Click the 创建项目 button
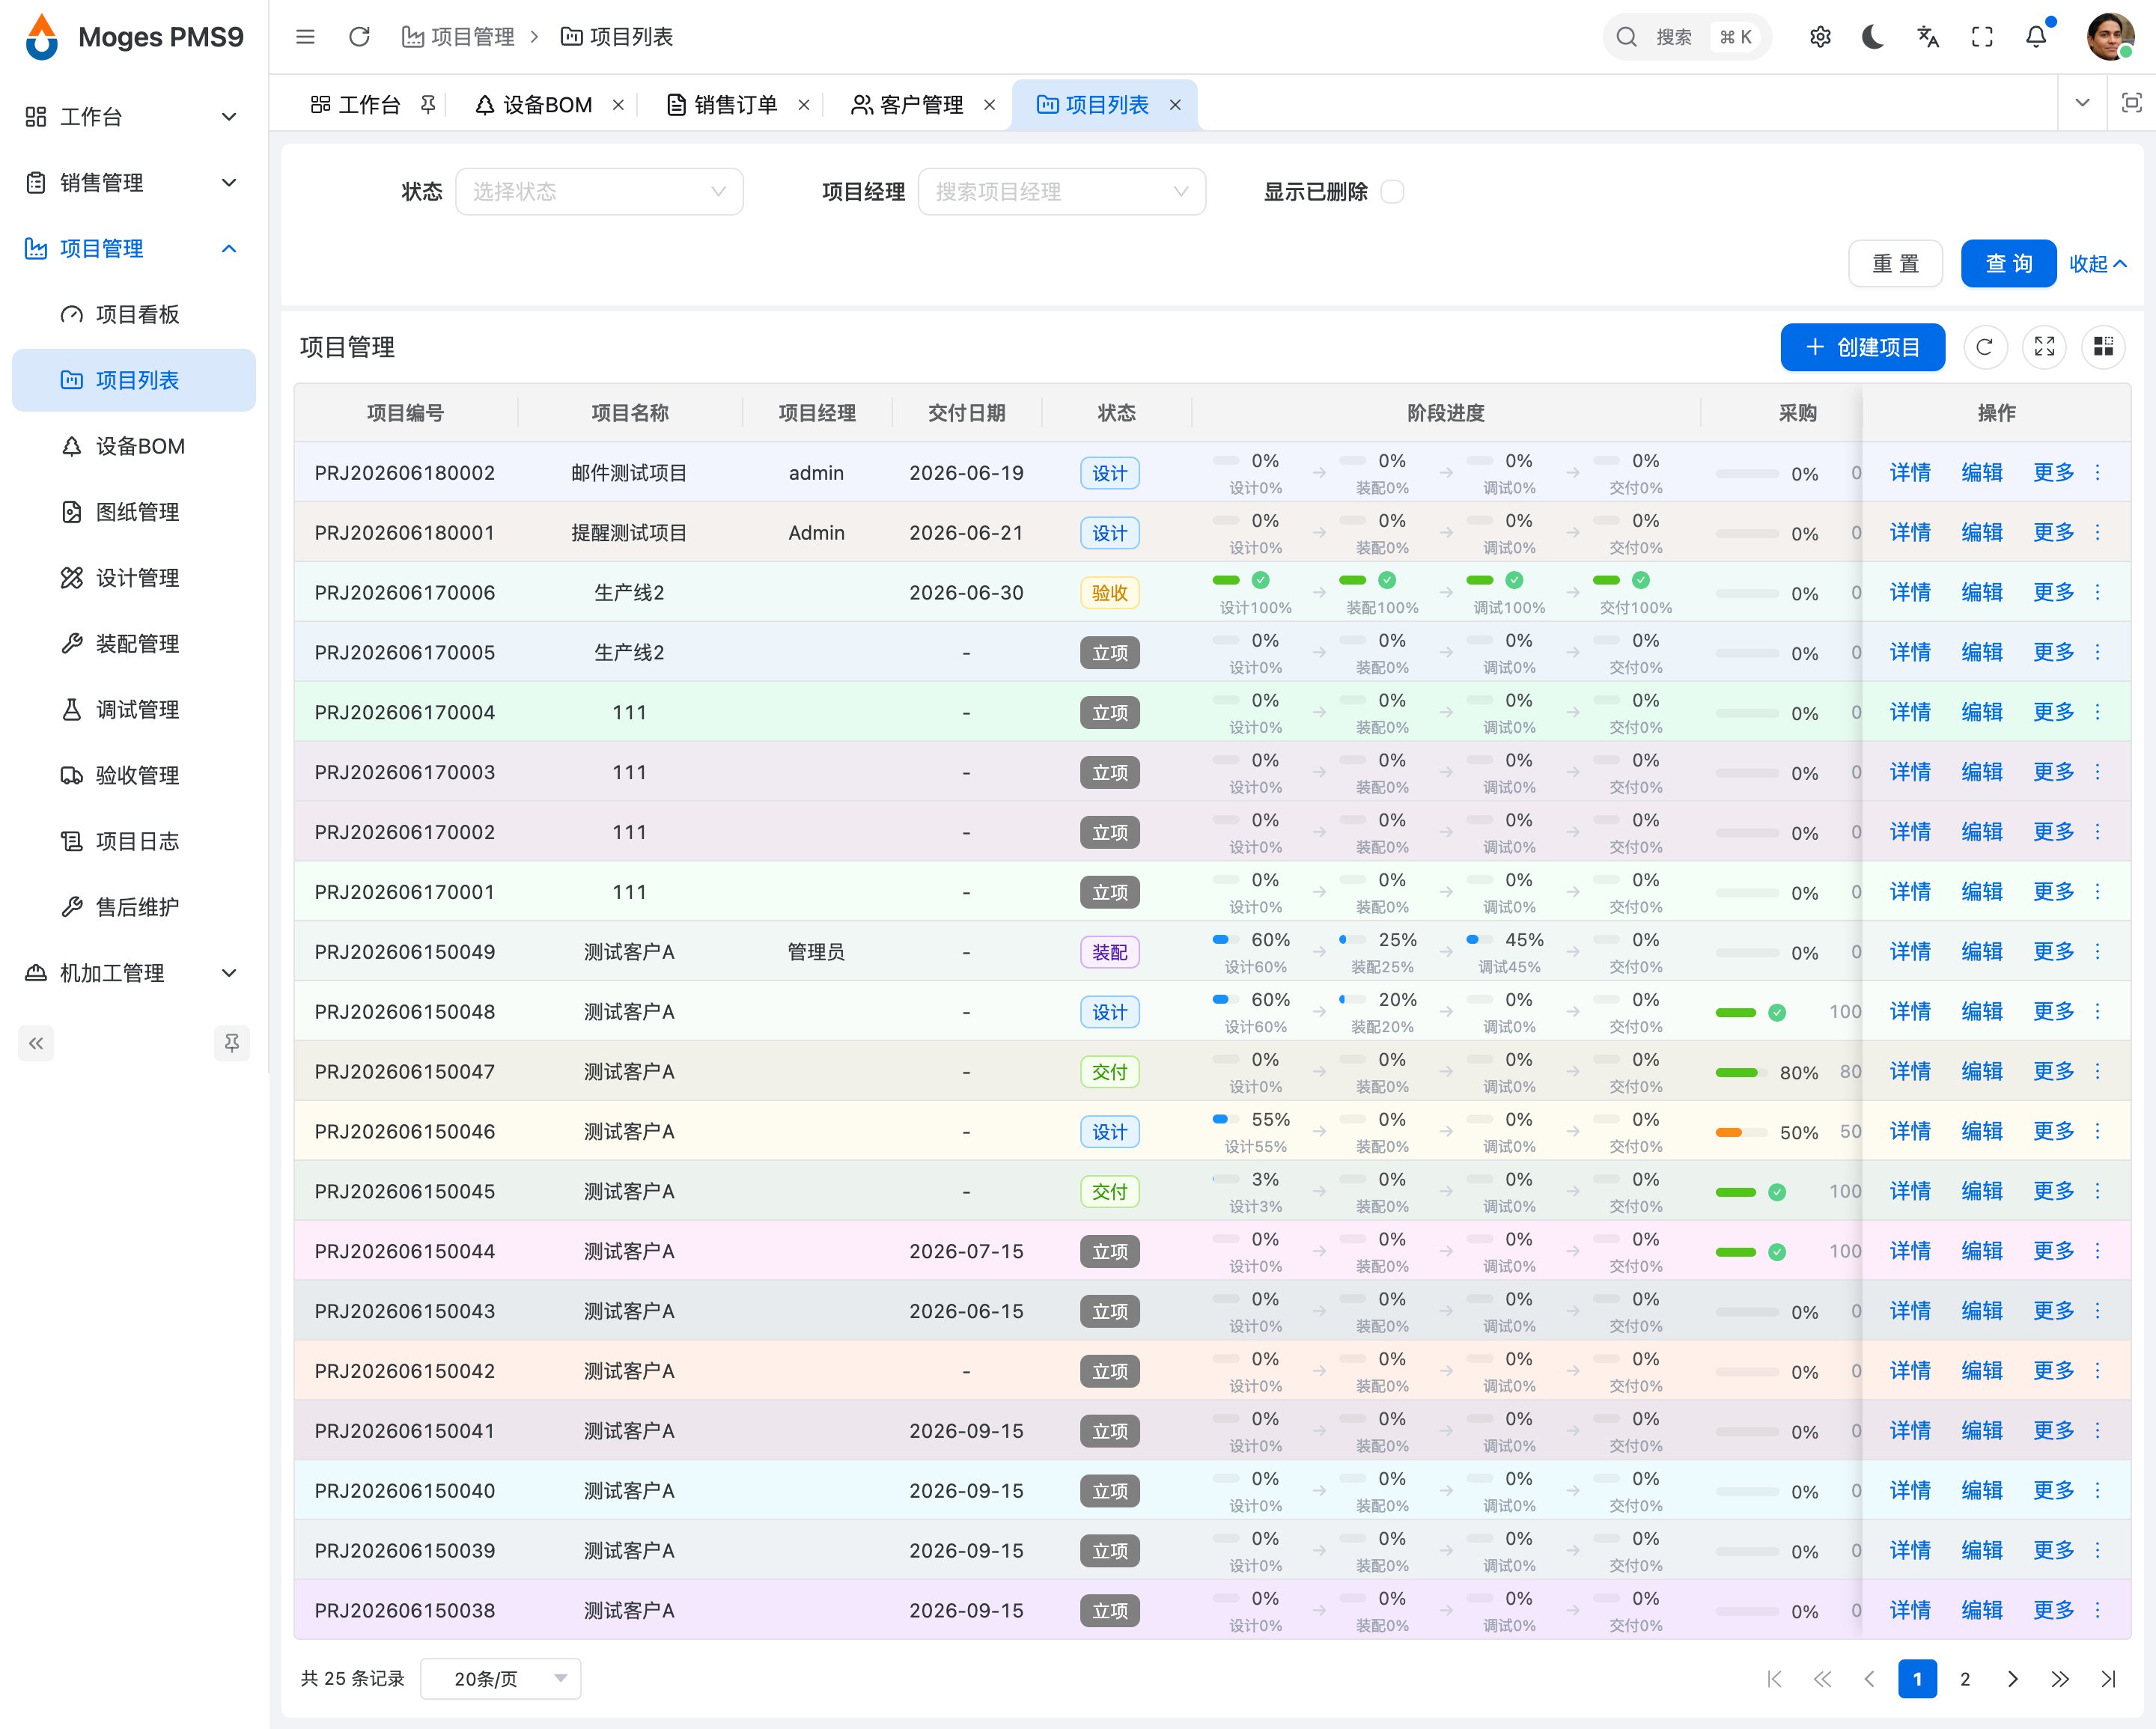 click(1863, 347)
